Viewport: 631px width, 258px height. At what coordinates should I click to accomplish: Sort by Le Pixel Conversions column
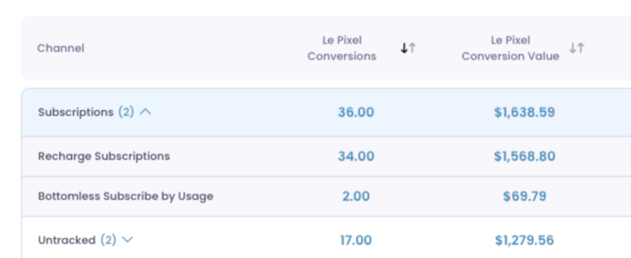(408, 49)
